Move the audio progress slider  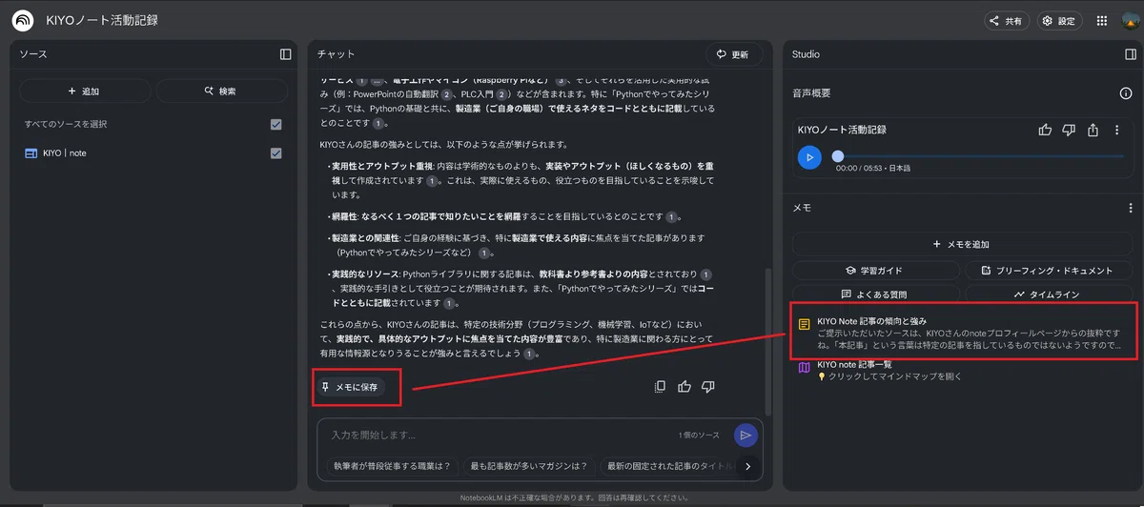(837, 156)
